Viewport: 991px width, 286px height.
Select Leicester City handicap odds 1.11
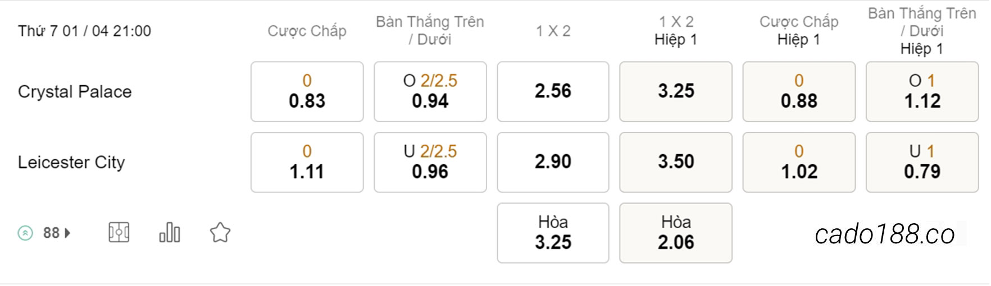point(307,162)
